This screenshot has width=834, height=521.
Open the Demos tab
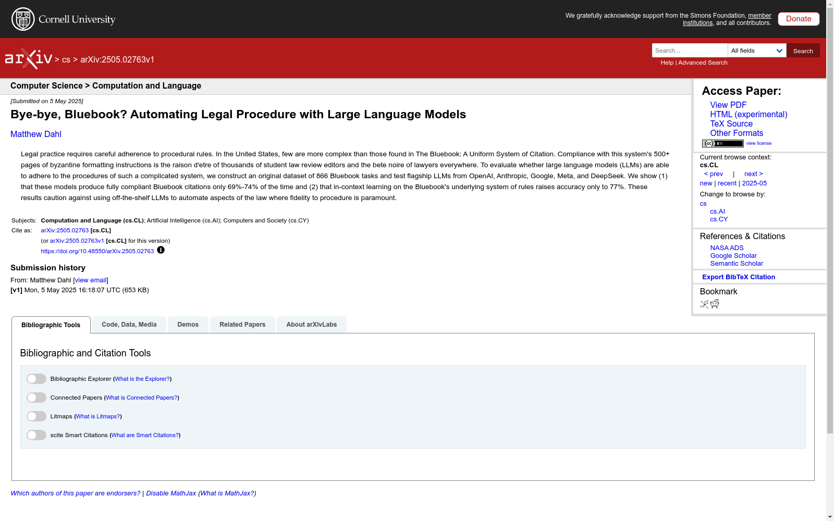pos(188,324)
